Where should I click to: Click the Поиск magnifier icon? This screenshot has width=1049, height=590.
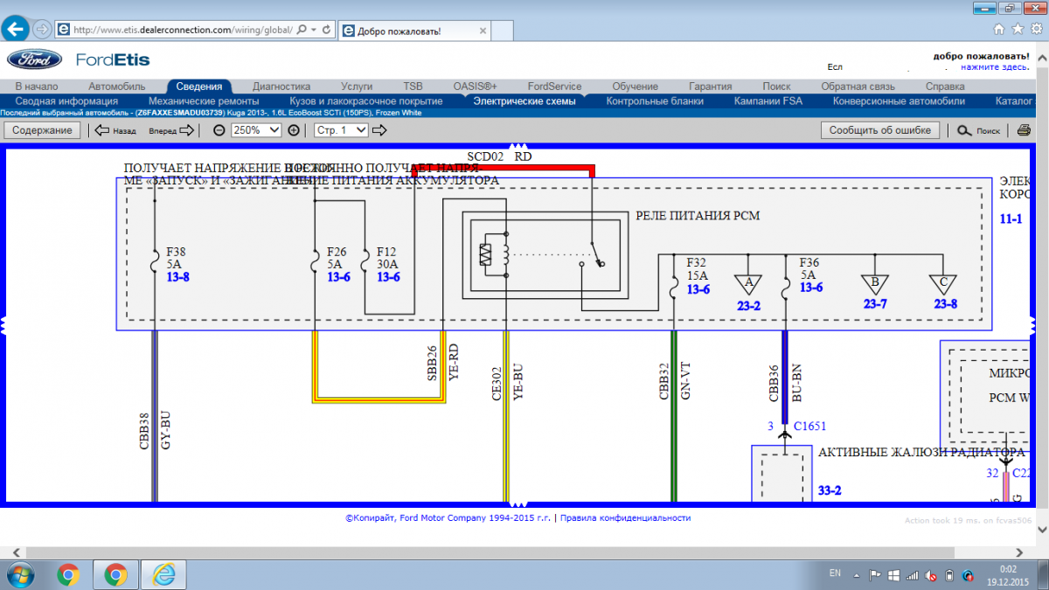point(963,130)
